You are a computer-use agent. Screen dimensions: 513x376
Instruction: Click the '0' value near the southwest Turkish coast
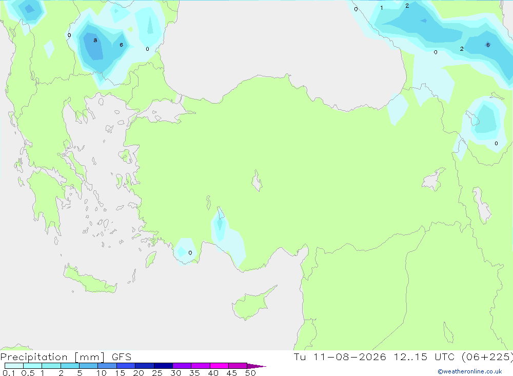click(x=190, y=252)
